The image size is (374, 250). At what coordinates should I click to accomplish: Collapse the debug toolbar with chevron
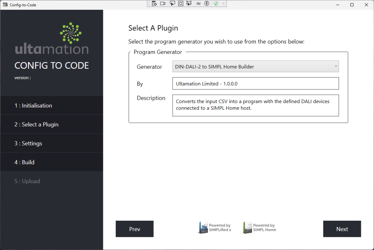(x=224, y=4)
